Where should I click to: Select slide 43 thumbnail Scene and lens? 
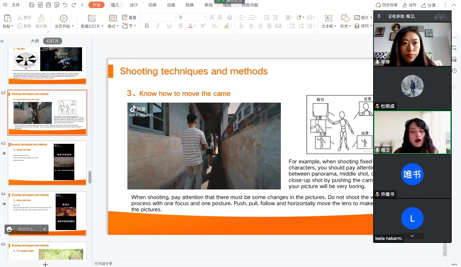tap(47, 163)
